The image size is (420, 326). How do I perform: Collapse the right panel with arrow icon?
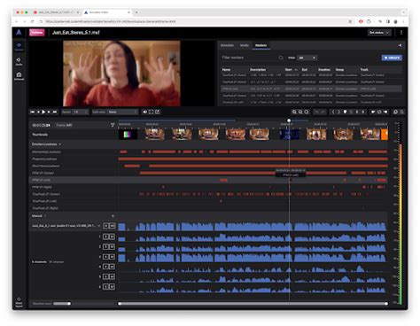click(400, 45)
